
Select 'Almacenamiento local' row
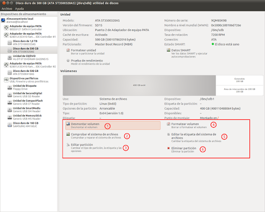(x=29, y=20)
